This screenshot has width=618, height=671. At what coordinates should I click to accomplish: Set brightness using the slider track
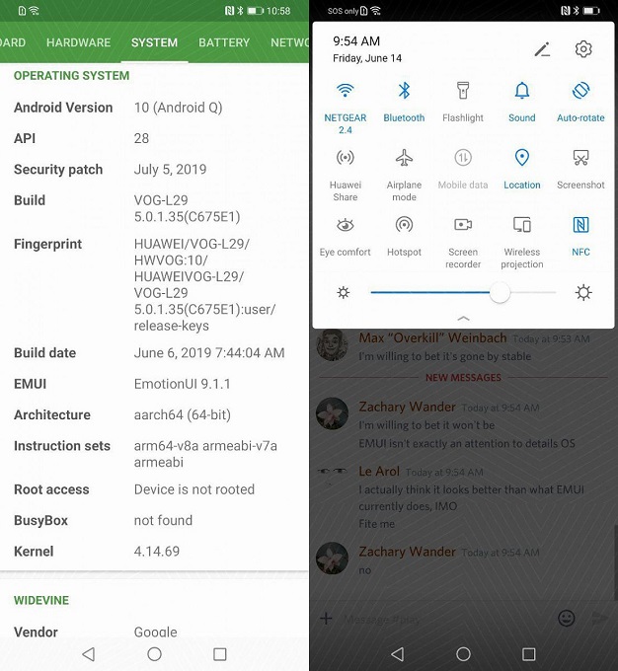click(463, 293)
